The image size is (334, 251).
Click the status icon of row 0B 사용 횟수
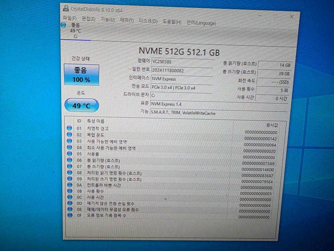[70, 191]
